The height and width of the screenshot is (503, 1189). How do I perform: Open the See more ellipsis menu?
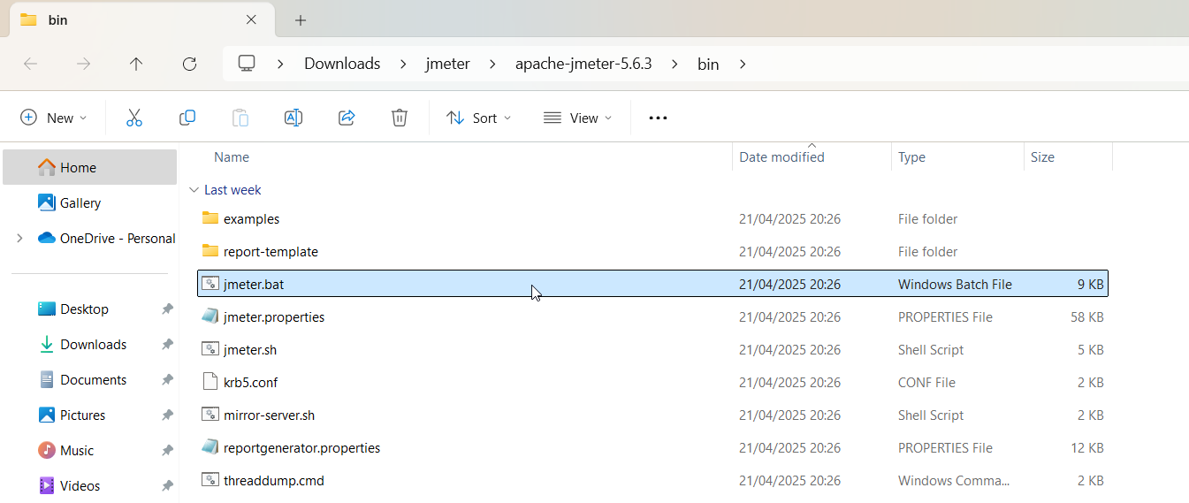(658, 118)
